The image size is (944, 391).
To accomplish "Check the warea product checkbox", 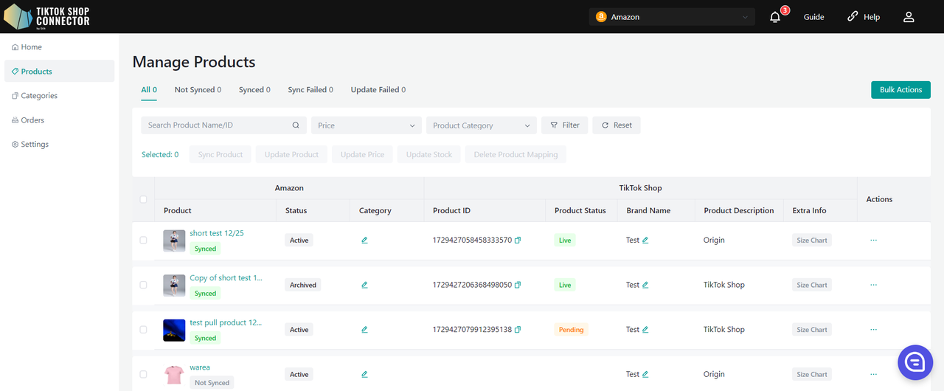I will [x=143, y=375].
